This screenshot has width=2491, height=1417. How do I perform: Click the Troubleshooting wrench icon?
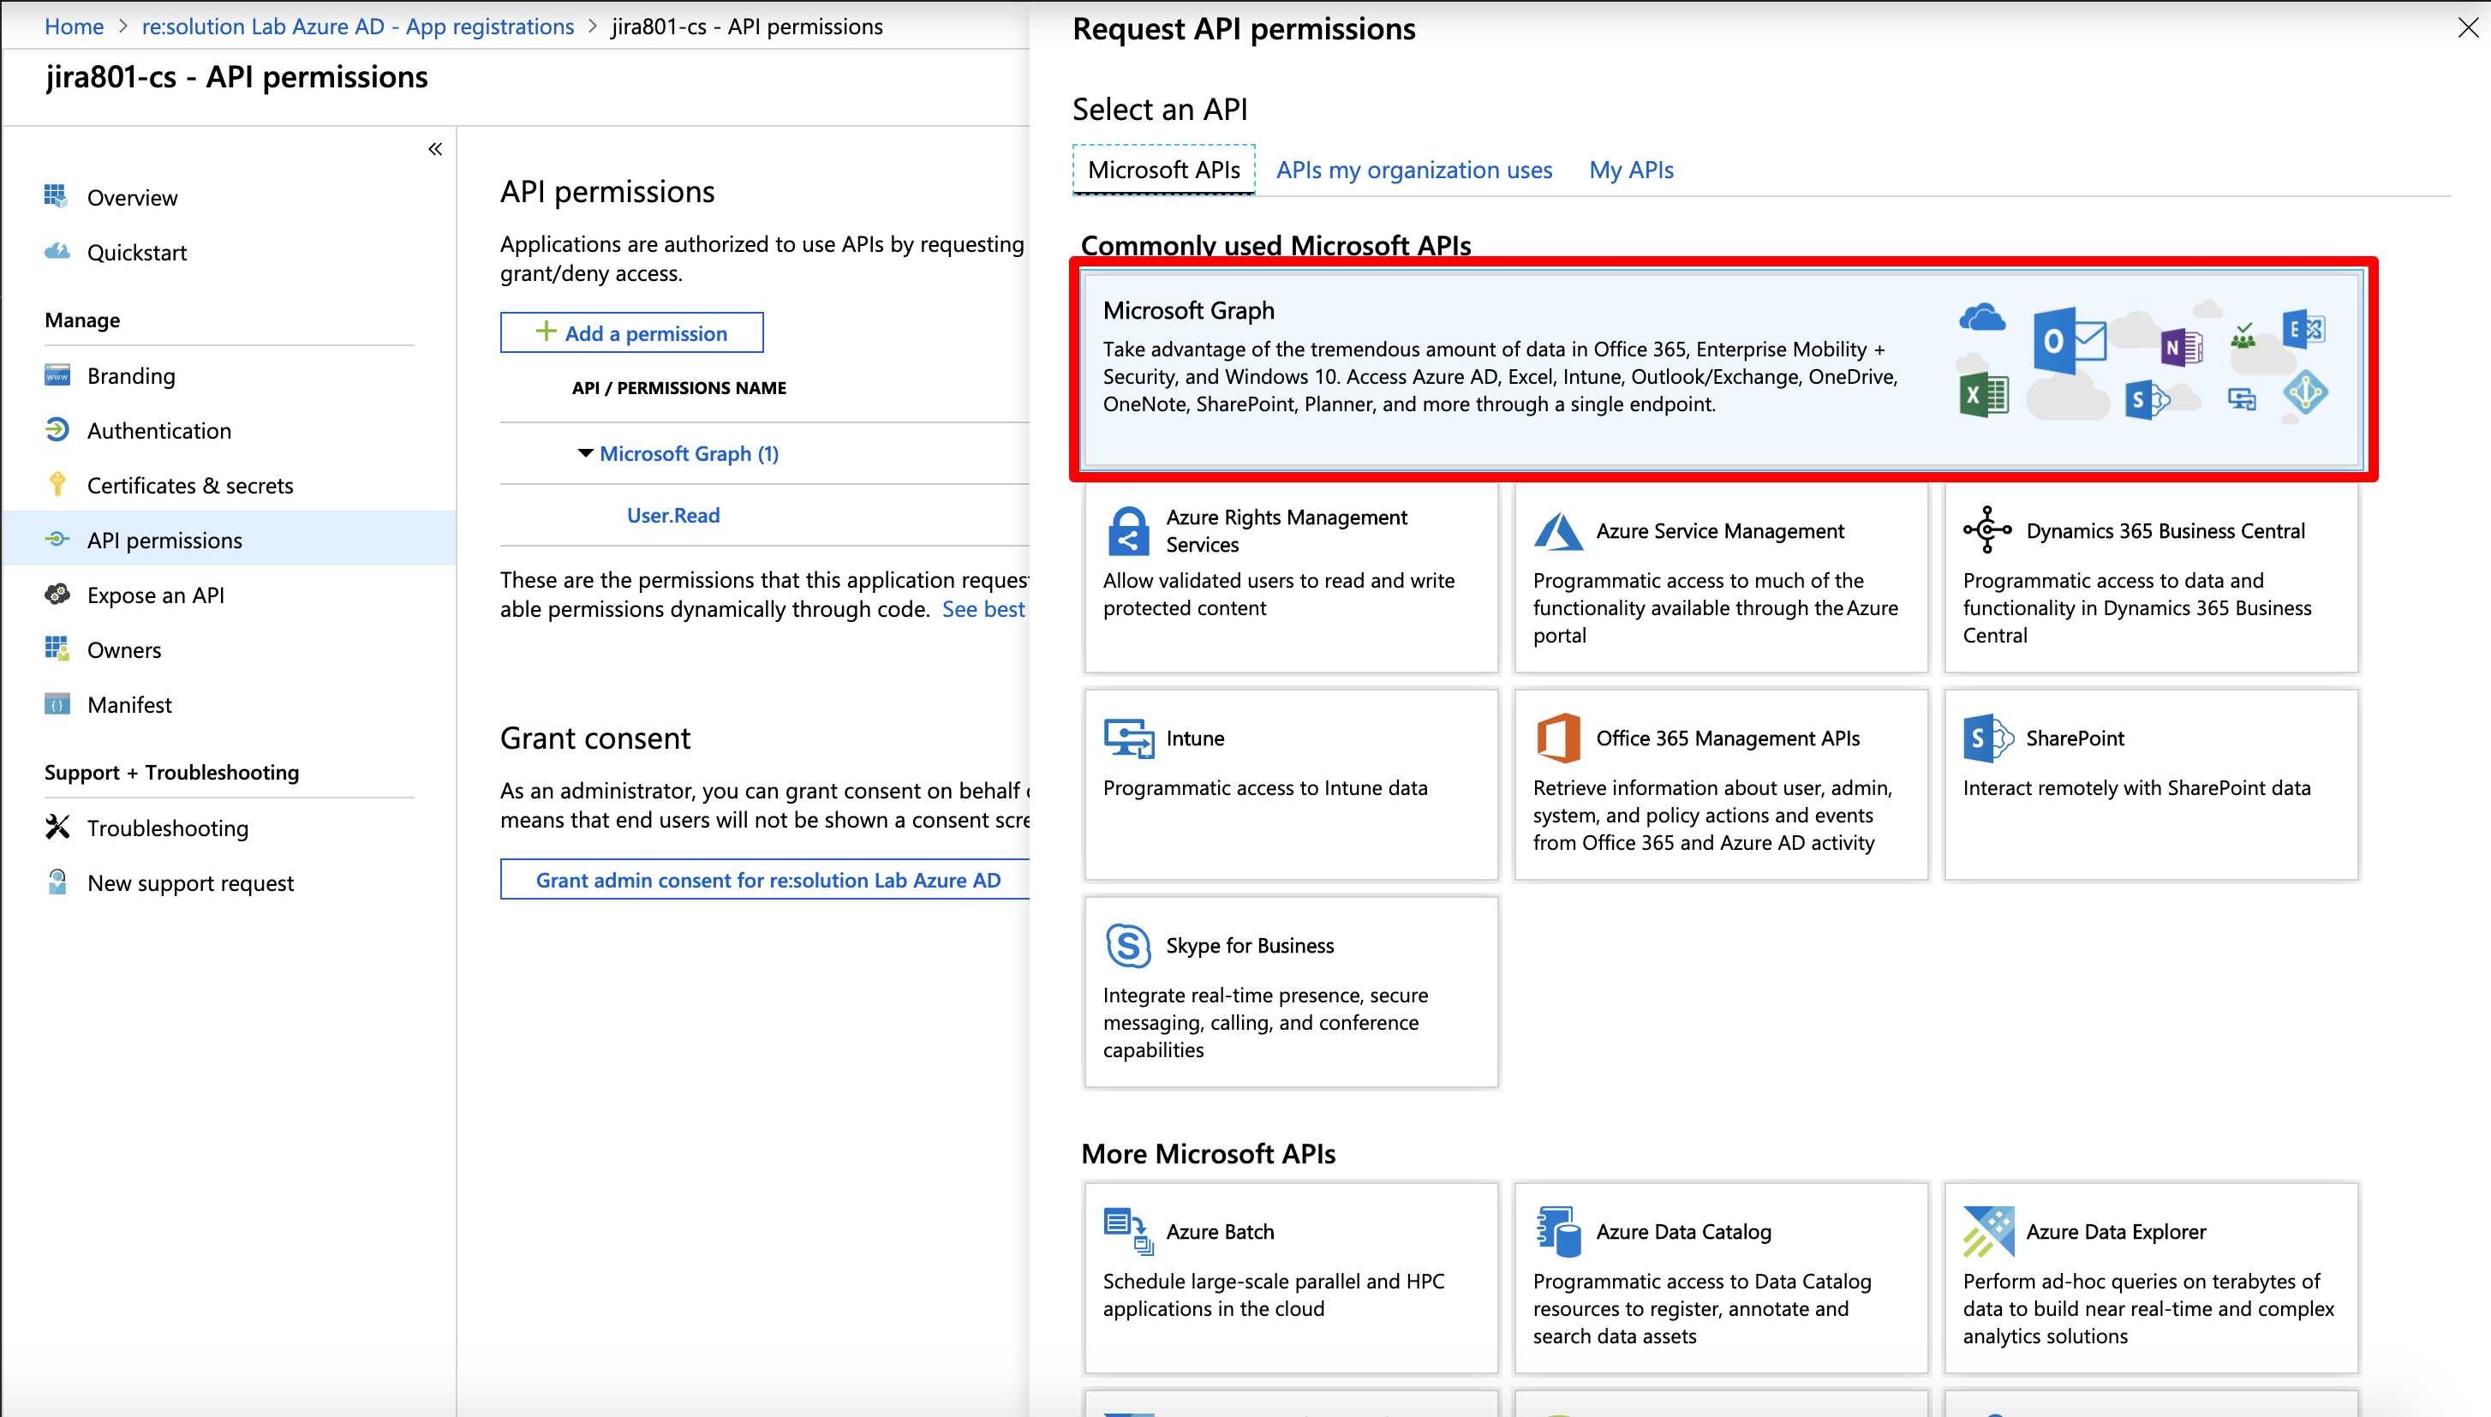pyautogui.click(x=57, y=828)
